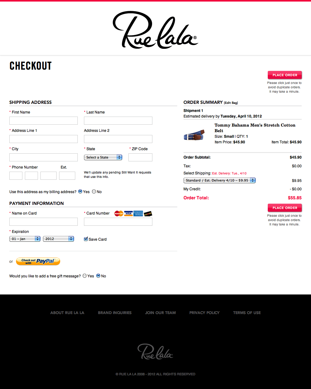Open the shipping method dropdown
The image size is (311, 389).
(x=219, y=180)
